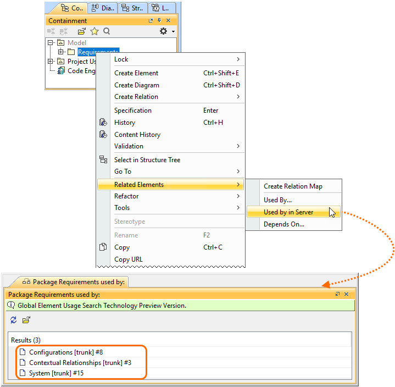
Task: Click the collapse all tree icon
Action: pyautogui.click(x=64, y=31)
